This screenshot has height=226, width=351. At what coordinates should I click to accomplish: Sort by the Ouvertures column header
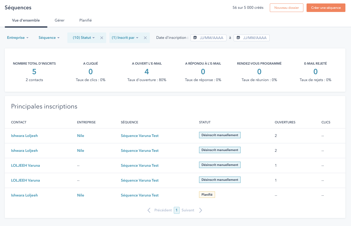[285, 122]
